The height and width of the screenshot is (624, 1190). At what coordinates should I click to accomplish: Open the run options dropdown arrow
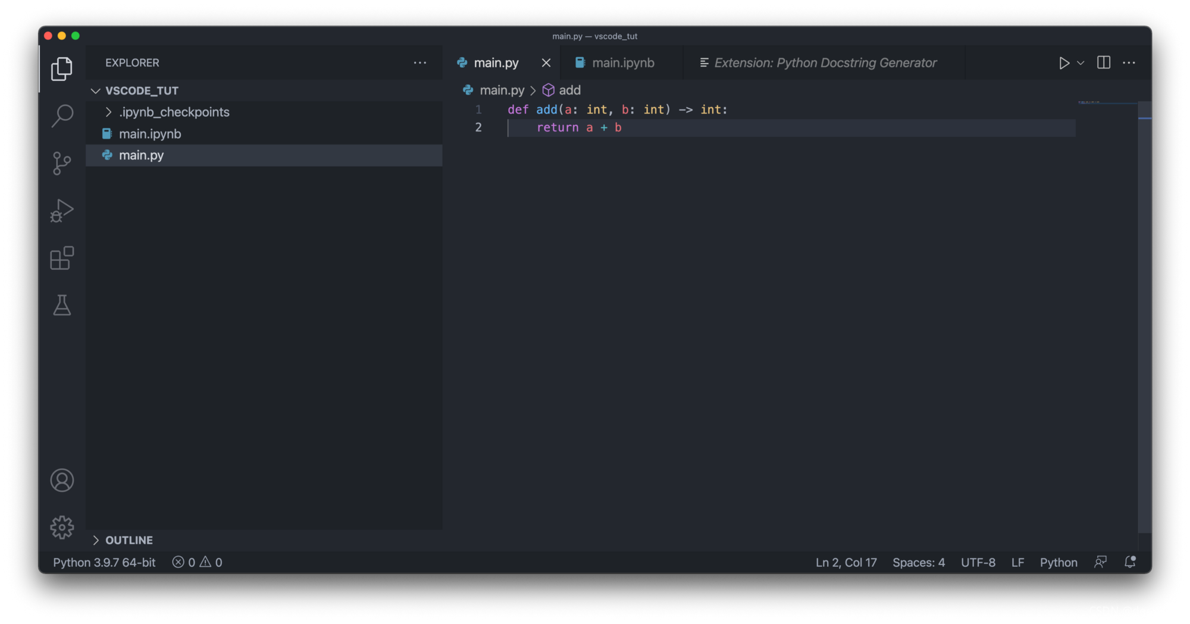(x=1081, y=62)
